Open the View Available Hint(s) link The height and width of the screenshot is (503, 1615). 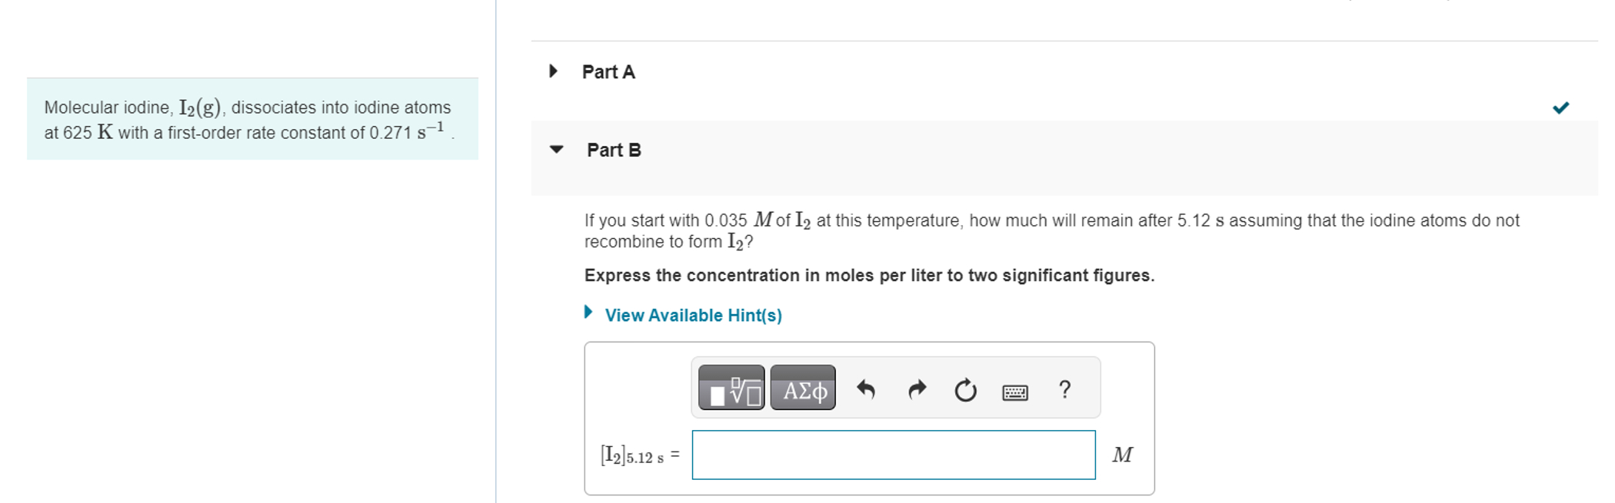pyautogui.click(x=693, y=315)
